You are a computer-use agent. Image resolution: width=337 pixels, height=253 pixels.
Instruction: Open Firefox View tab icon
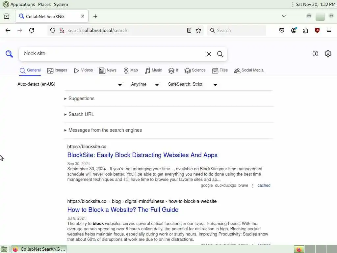coord(7,16)
